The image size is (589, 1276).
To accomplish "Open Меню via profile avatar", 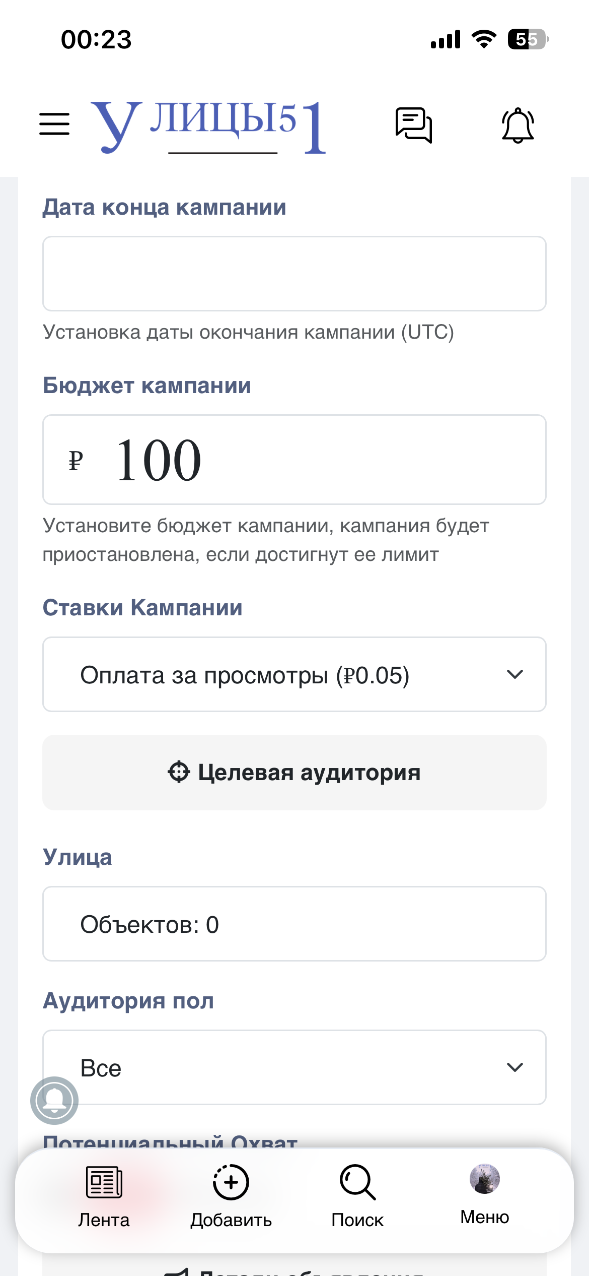I will (484, 1179).
